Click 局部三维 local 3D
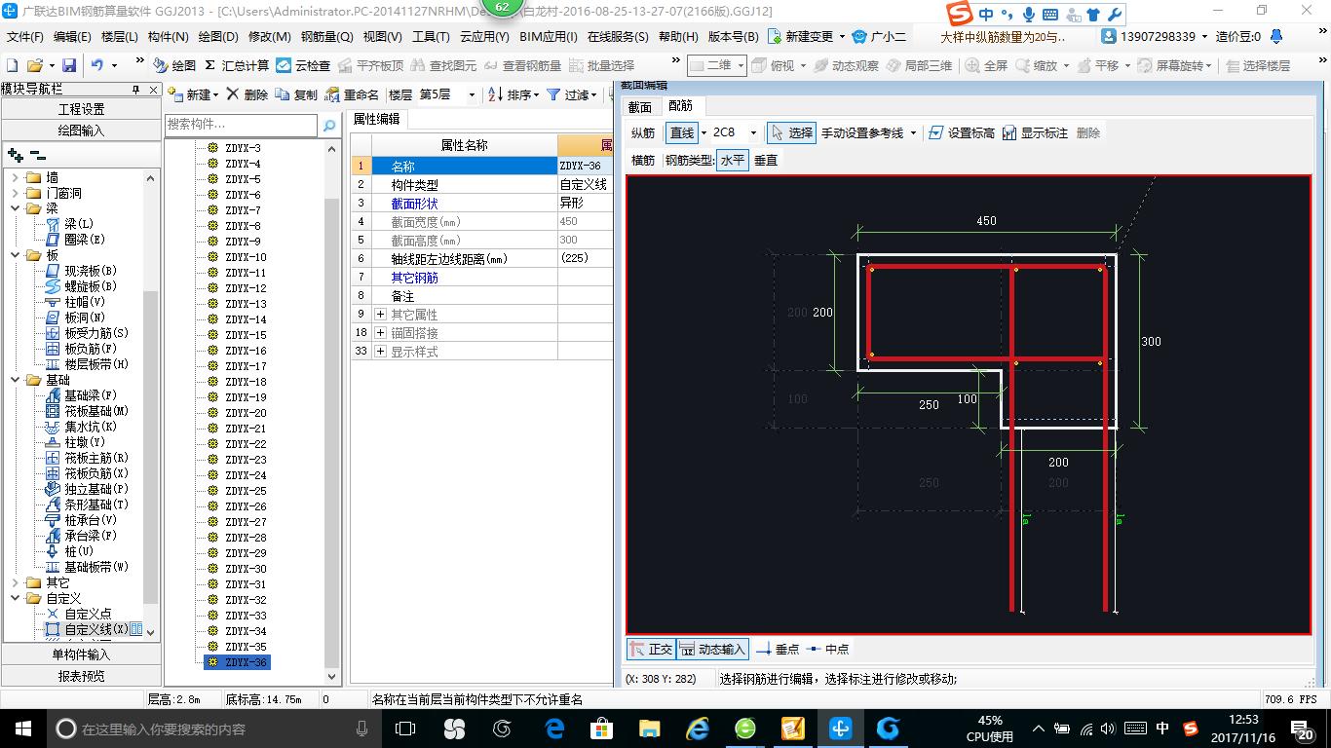This screenshot has height=748, width=1331. (919, 65)
